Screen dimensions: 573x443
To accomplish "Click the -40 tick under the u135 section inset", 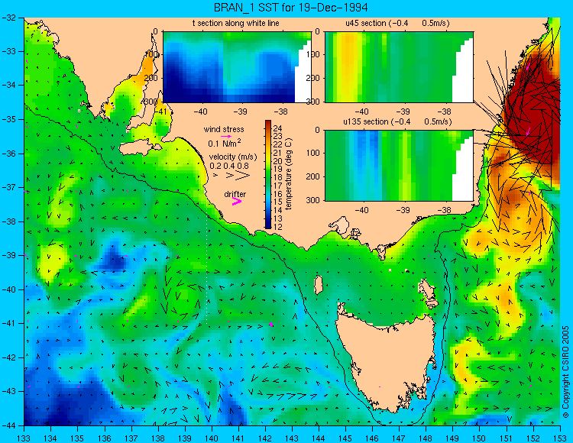I will click(361, 210).
